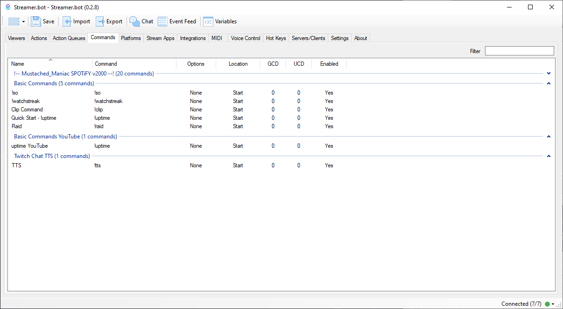Click the GCD column header
The height and width of the screenshot is (309, 563).
point(273,64)
